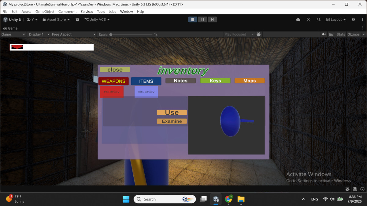Pause the game with the Pause button

[x=202, y=20]
